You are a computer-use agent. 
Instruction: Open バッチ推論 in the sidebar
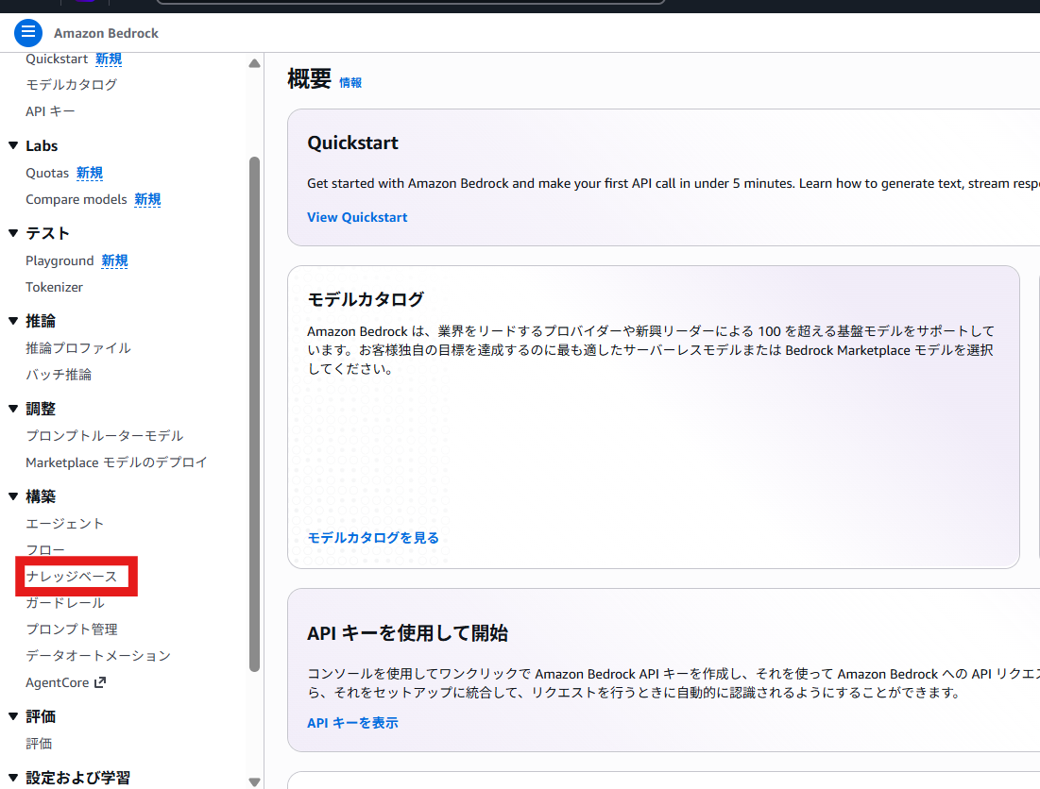[x=59, y=375]
